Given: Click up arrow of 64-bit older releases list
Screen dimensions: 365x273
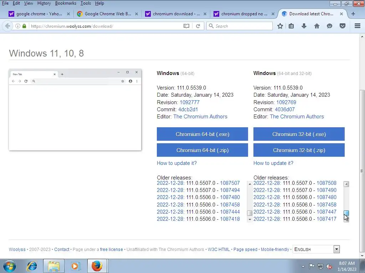Looking at the screenshot, I should [250, 184].
